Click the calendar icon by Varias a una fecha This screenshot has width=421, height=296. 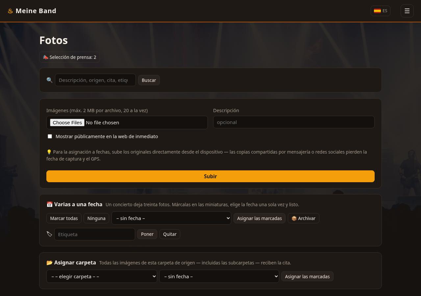point(50,204)
